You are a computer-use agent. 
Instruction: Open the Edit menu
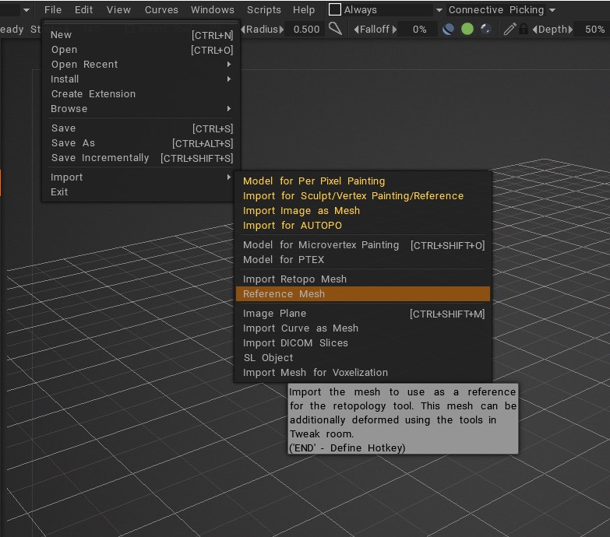[83, 9]
